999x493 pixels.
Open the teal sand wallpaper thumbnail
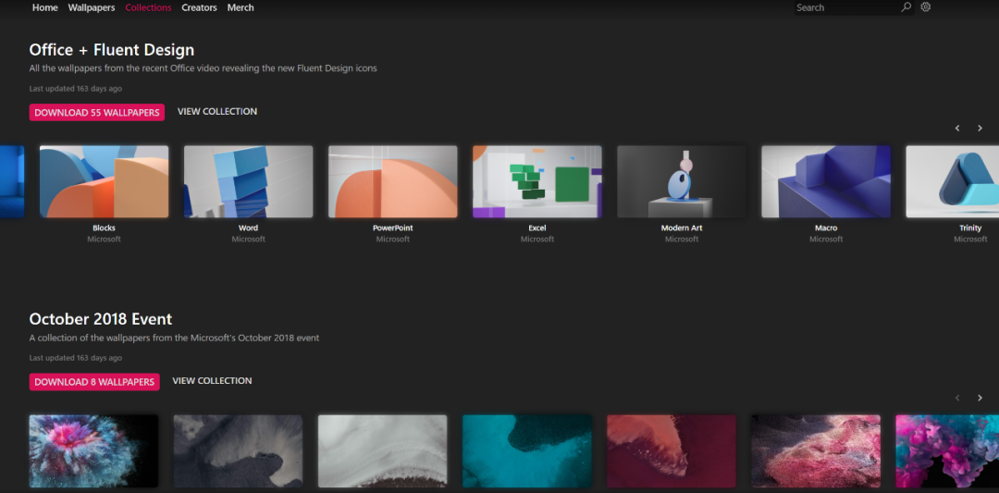pyautogui.click(x=527, y=451)
